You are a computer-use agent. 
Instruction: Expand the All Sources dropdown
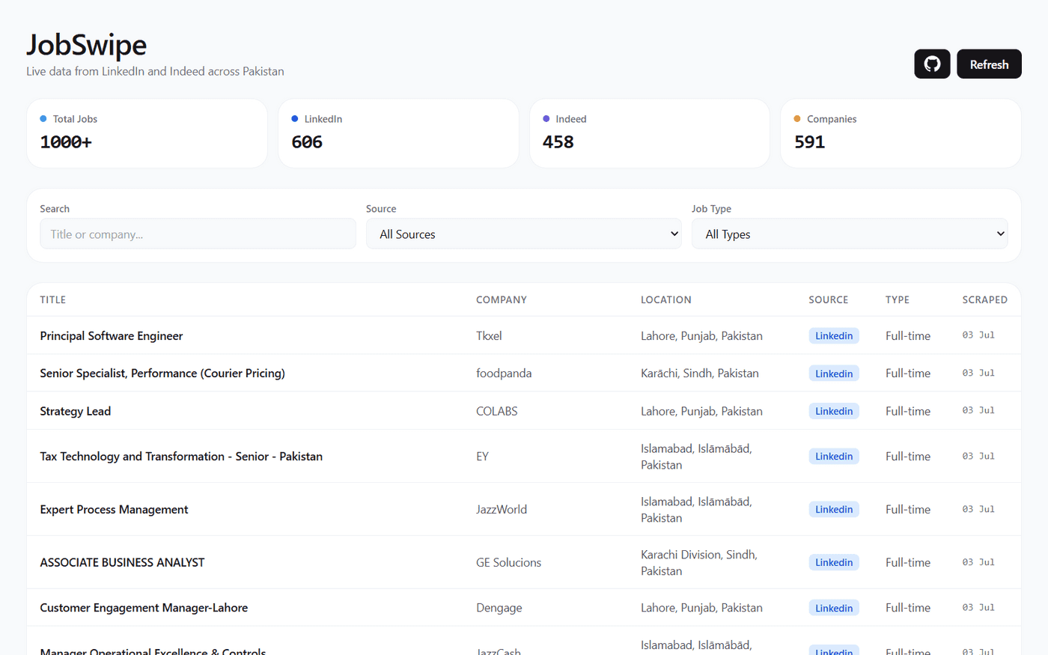(524, 234)
